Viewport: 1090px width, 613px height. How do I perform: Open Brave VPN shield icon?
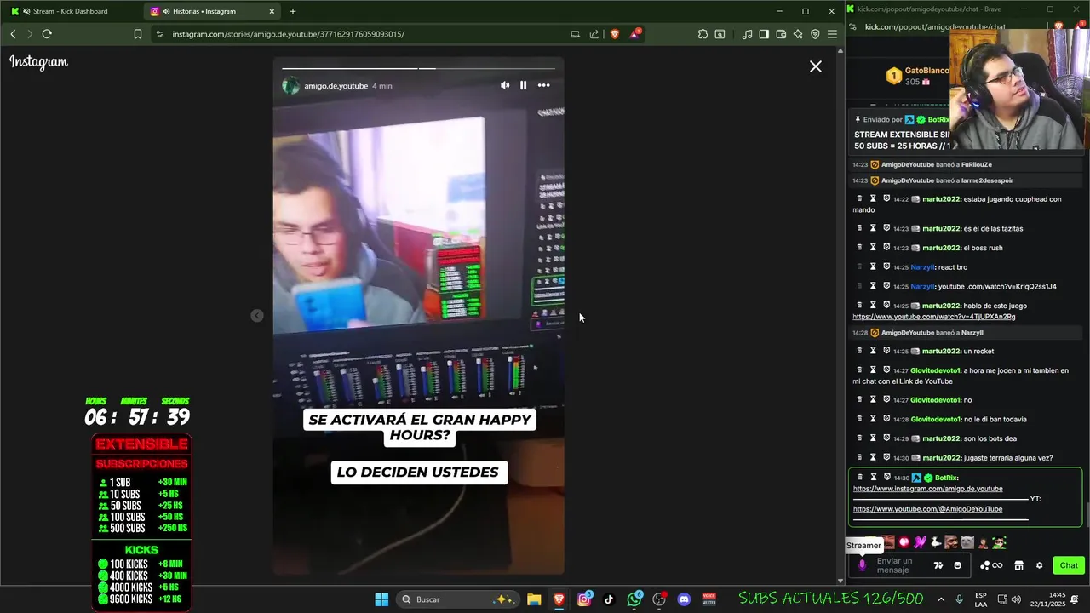(x=815, y=34)
